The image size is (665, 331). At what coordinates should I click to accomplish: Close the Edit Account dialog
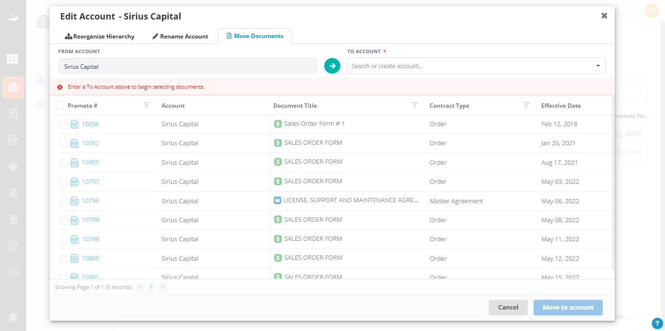coord(604,16)
